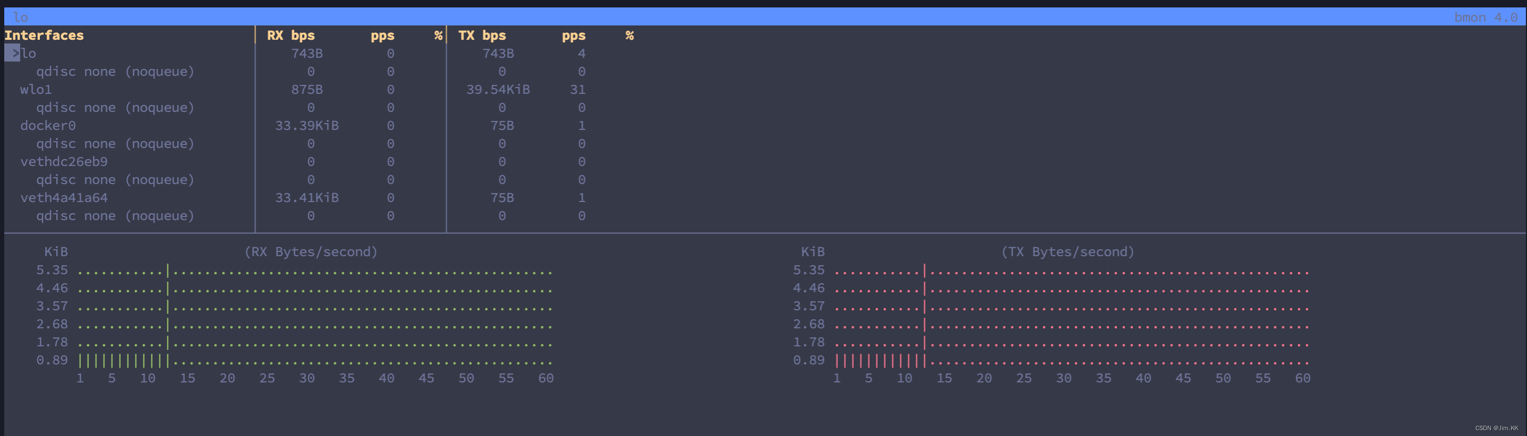Click the % header after RX pps

pyautogui.click(x=438, y=36)
